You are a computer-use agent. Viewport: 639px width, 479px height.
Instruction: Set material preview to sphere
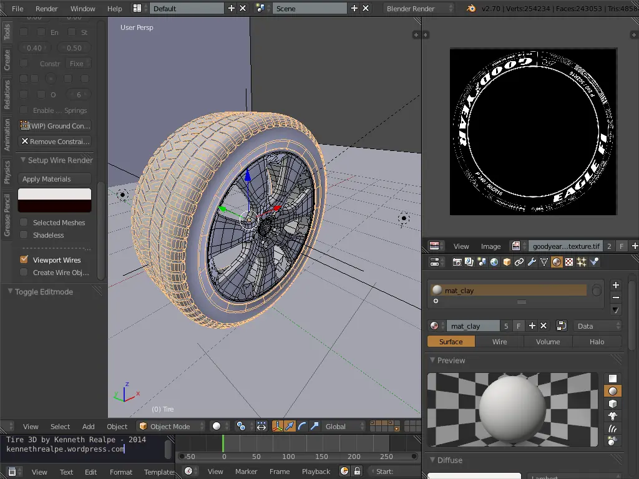tap(613, 391)
